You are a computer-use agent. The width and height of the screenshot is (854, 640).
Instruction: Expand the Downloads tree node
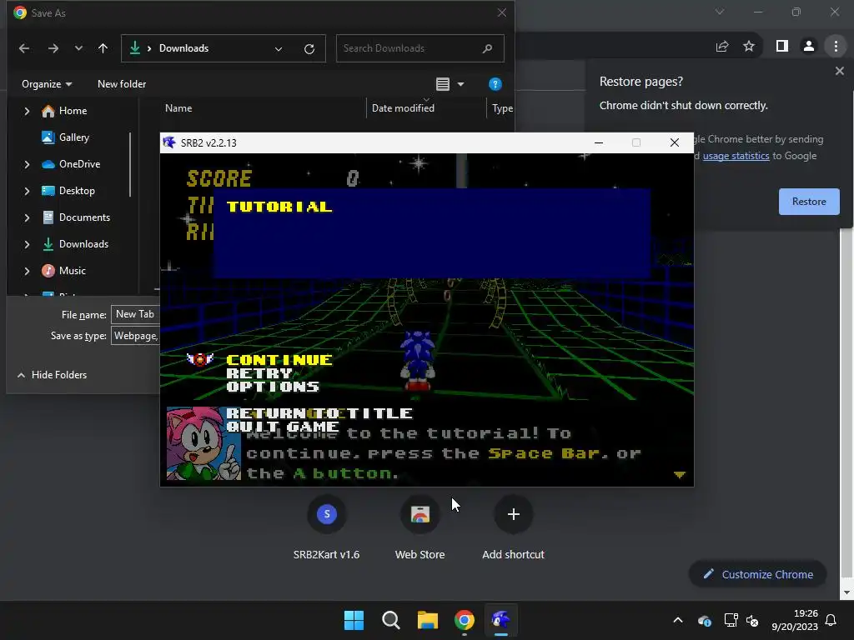tap(27, 244)
